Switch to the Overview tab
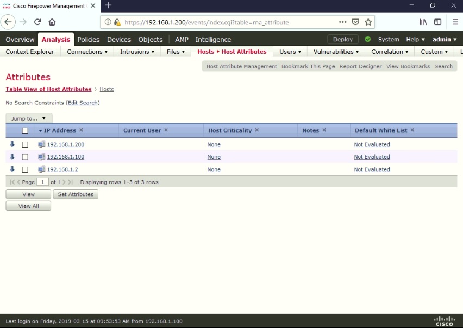463x328 pixels. coord(20,40)
